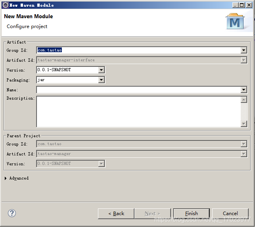Open Parent Project Artifact Id taotao-manager dropdown
Viewport: 255px width, 227px height.
click(243, 154)
